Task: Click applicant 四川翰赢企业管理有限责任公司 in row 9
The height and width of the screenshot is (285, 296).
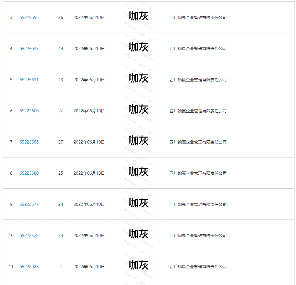Action: pos(198,204)
